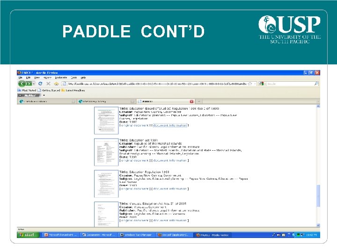The image size is (337, 252).
Task: Click the page identity icon in address bar
Action: [64, 84]
